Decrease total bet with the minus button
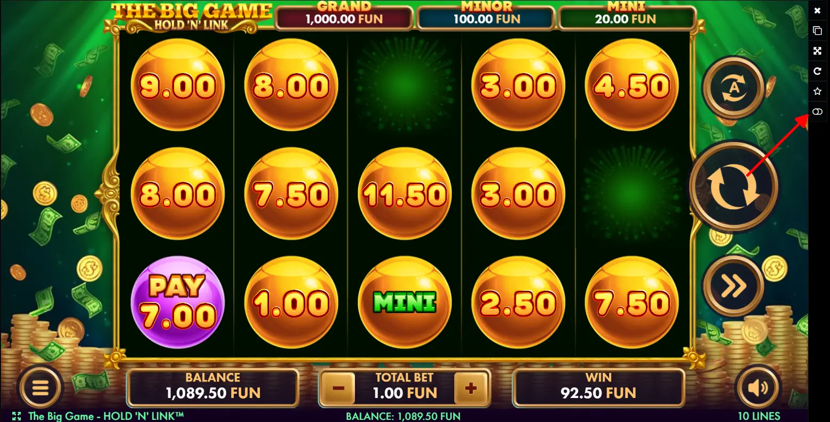Viewport: 830px width, 422px height. (x=338, y=388)
